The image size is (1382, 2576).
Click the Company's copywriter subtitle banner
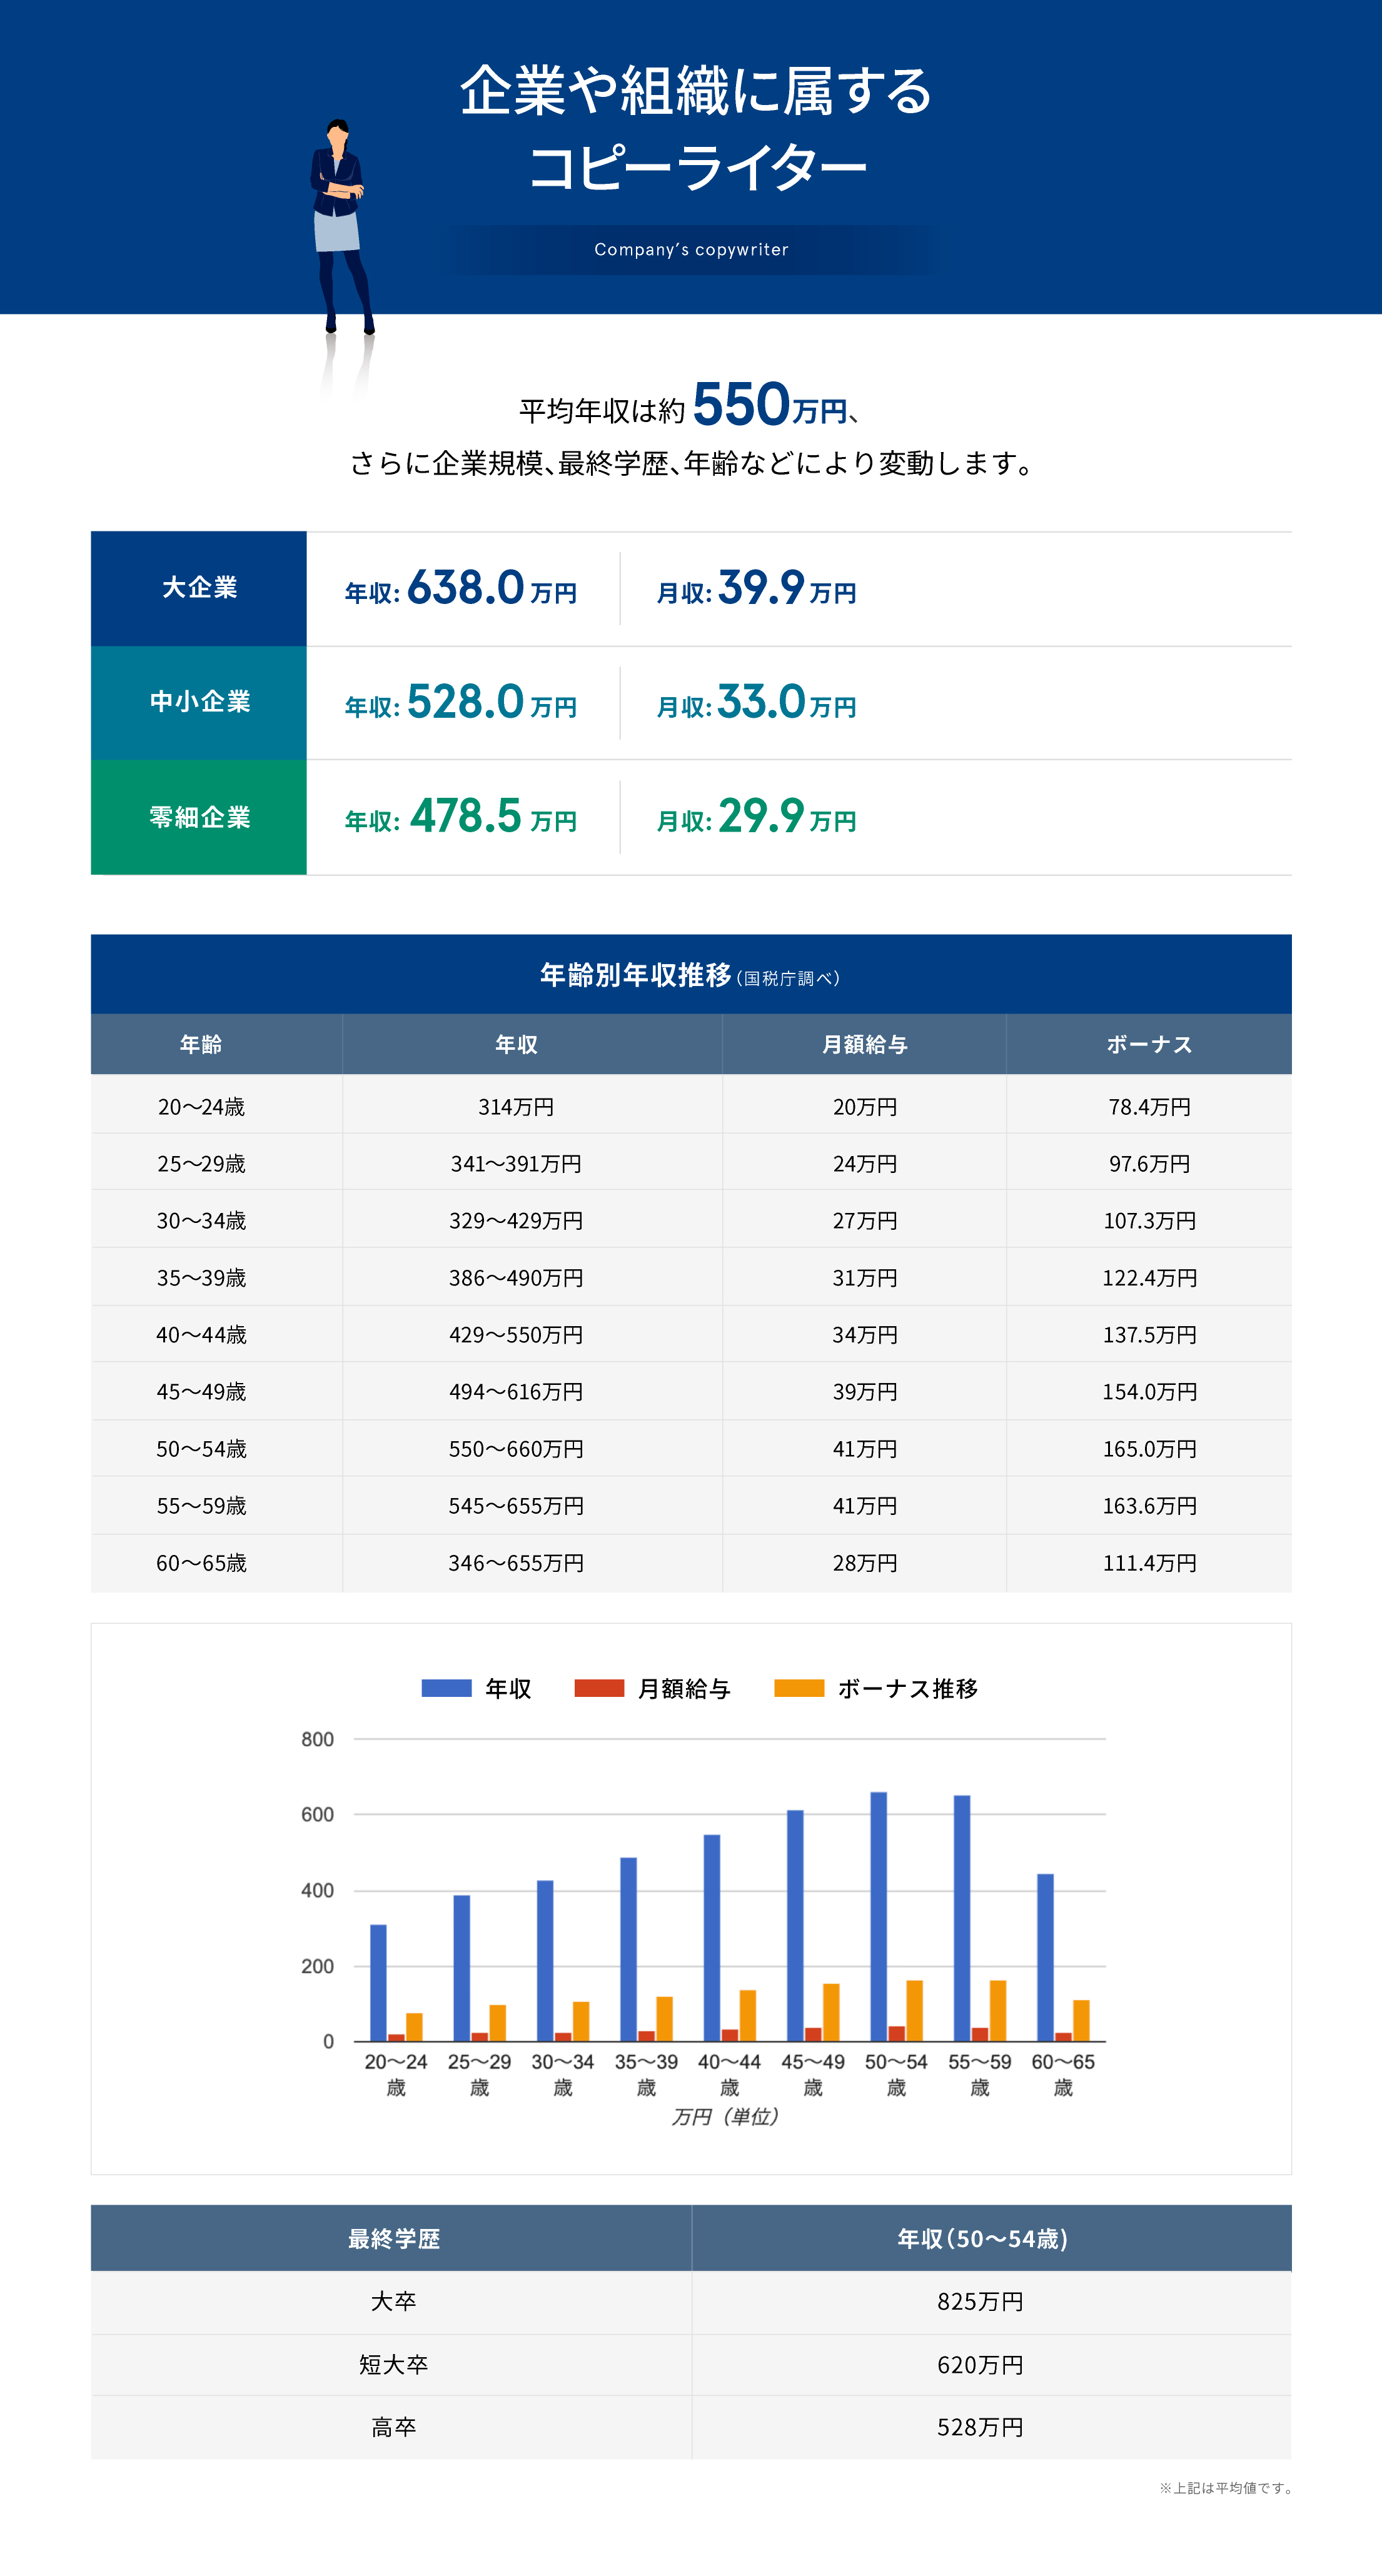point(690,249)
